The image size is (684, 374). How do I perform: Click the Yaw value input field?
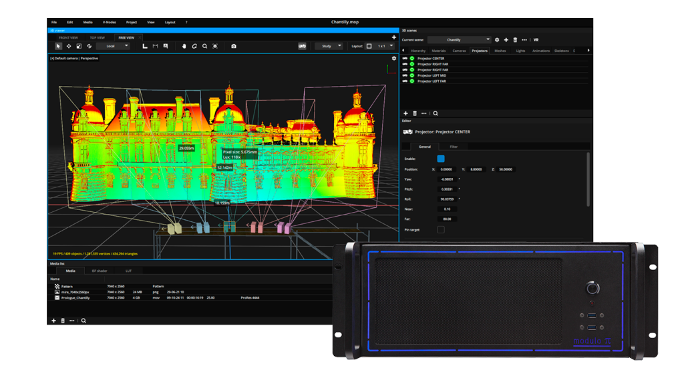(x=447, y=179)
